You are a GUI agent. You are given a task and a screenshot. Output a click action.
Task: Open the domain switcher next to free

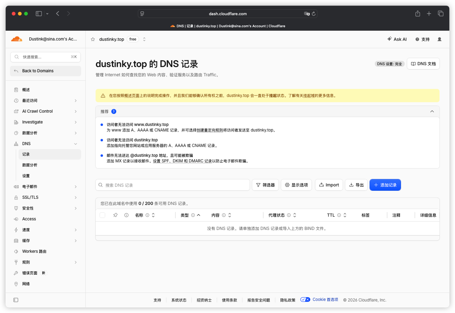144,39
